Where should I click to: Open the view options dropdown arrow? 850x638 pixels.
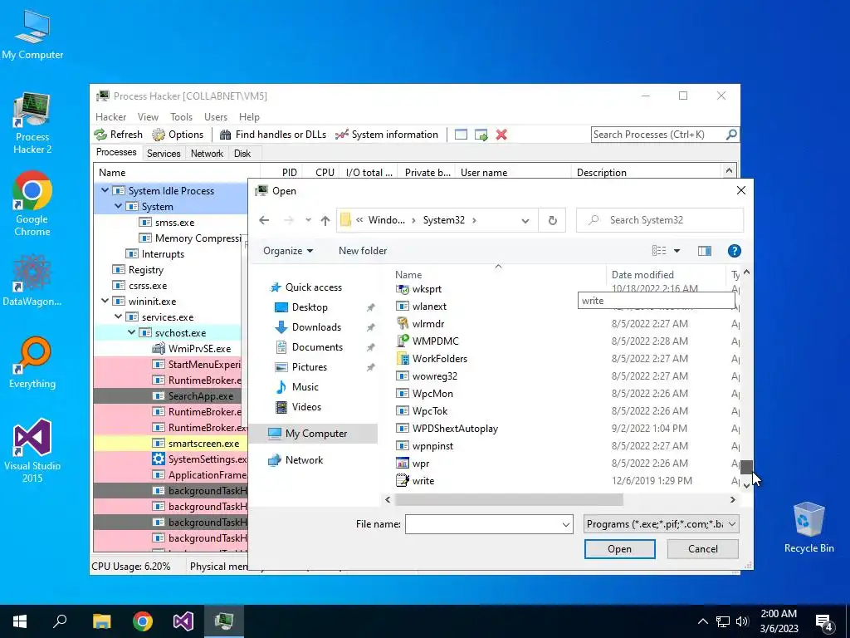677,251
